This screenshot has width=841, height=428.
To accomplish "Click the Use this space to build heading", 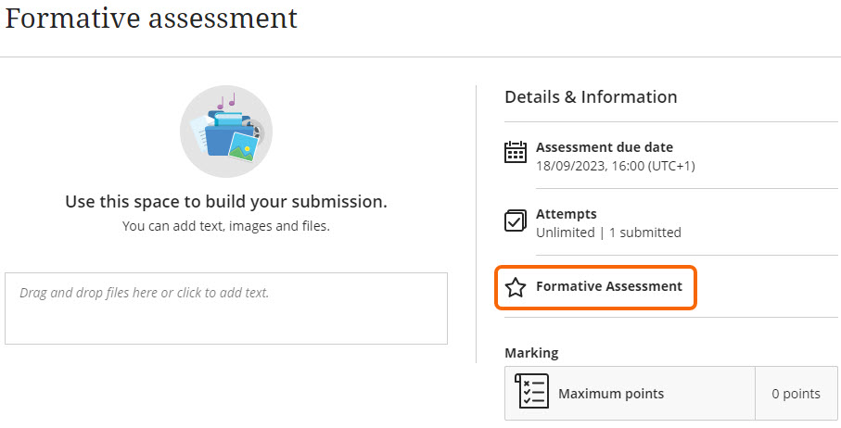I will pyautogui.click(x=226, y=202).
